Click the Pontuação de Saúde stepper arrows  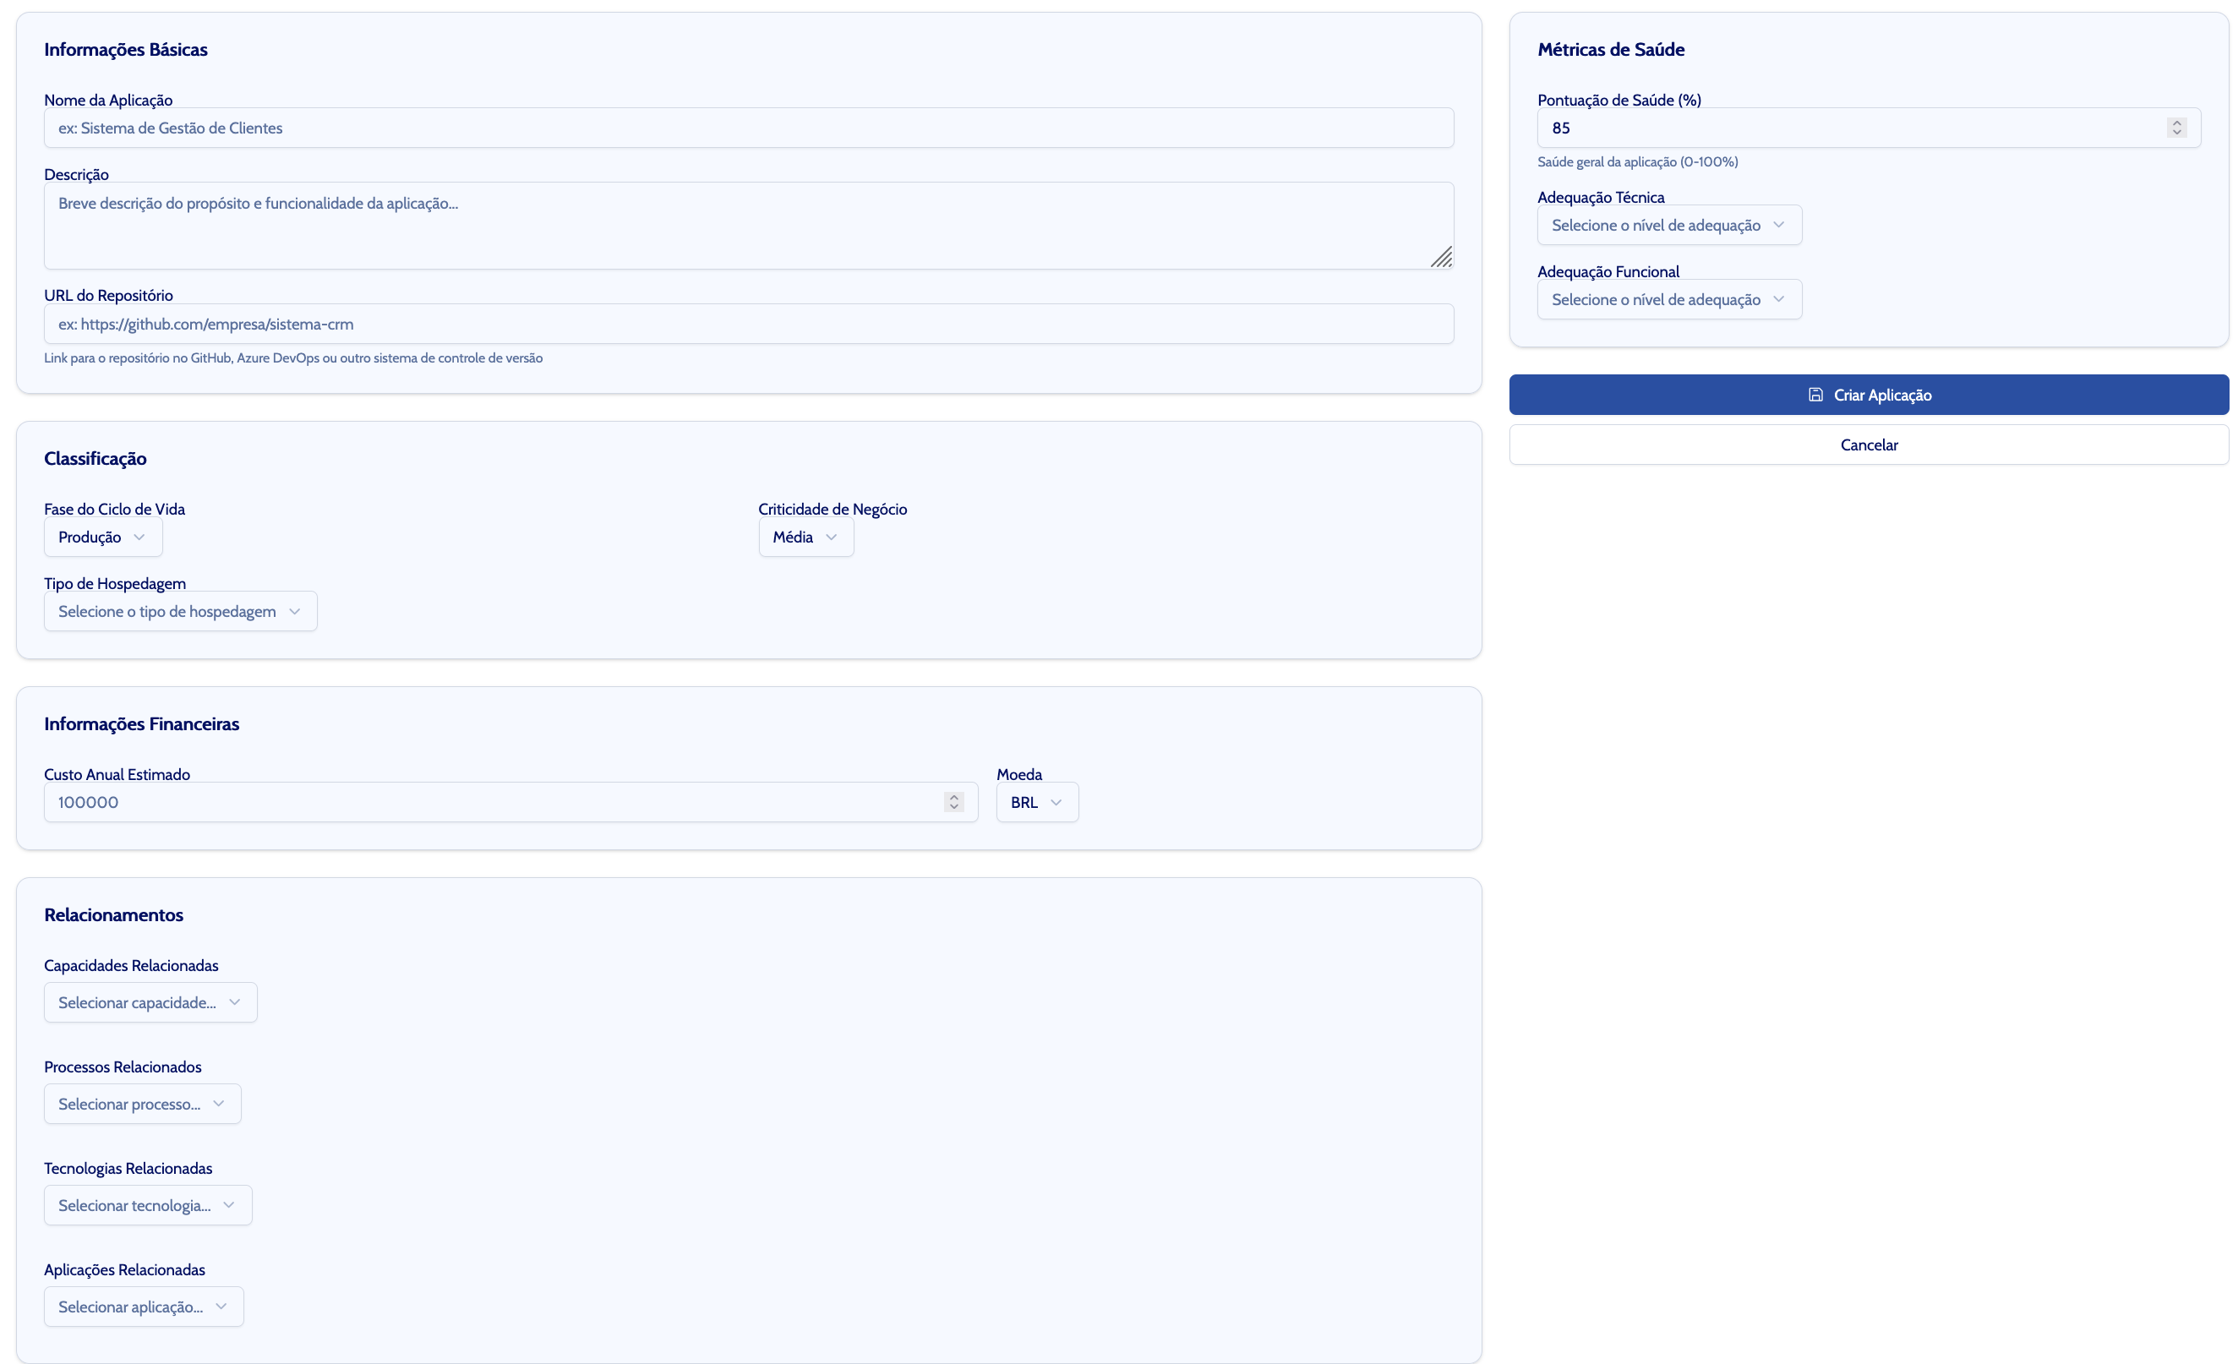(x=2176, y=128)
